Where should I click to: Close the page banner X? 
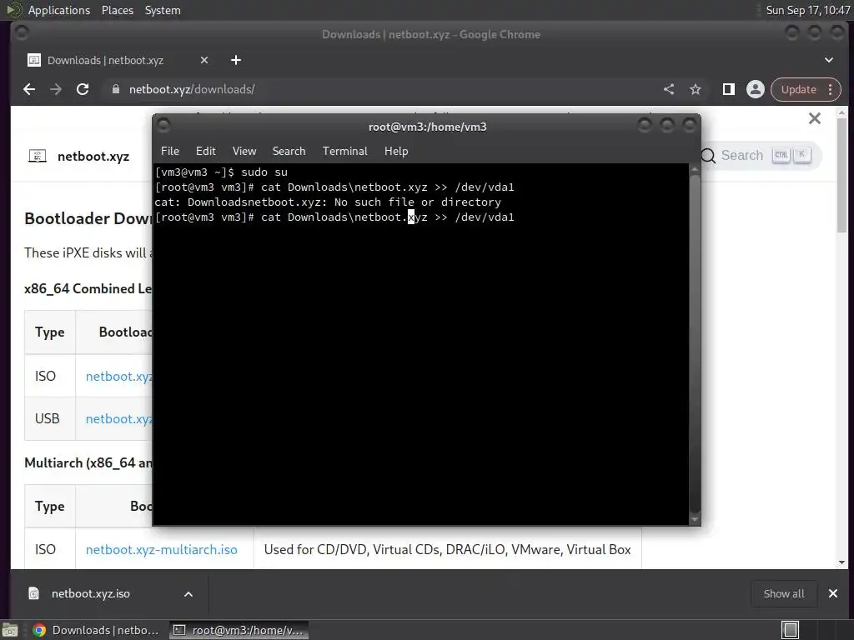click(x=815, y=118)
